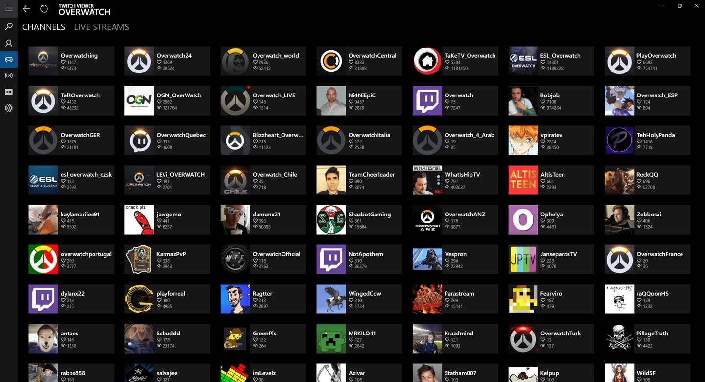
Task: Open the TalkOverwatch channel name
Action: (80, 95)
